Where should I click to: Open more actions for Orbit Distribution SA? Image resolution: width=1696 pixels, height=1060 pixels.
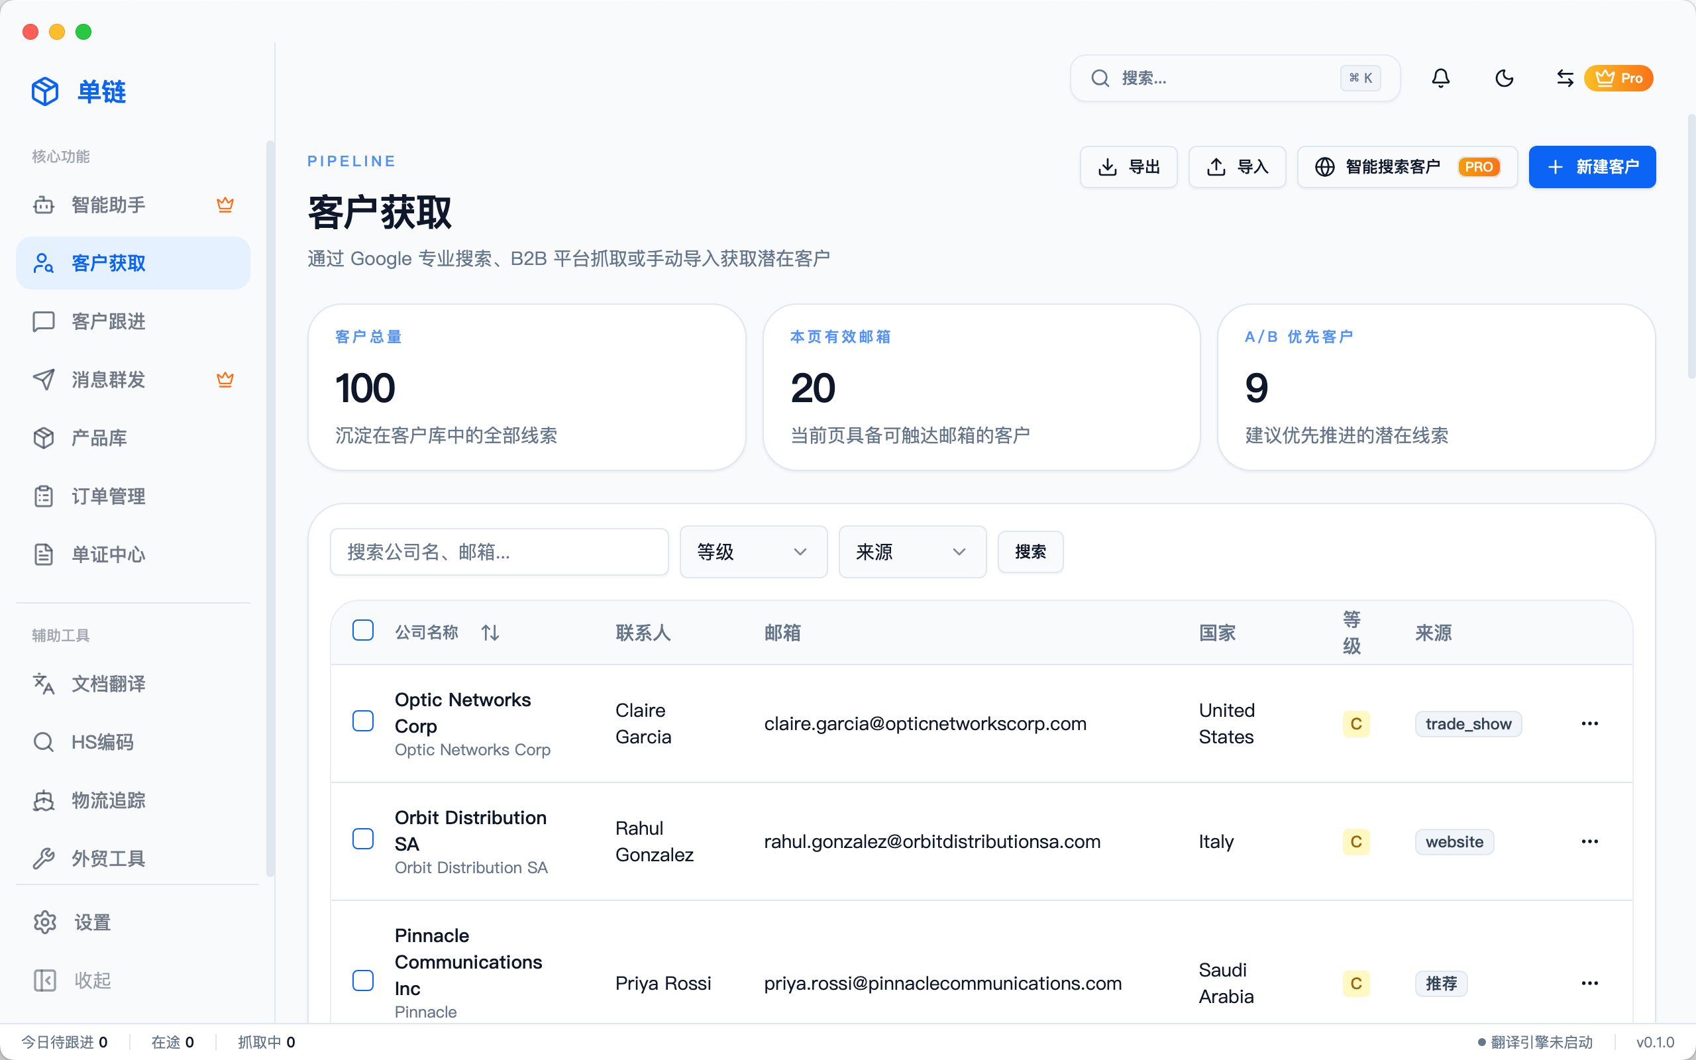click(1589, 841)
